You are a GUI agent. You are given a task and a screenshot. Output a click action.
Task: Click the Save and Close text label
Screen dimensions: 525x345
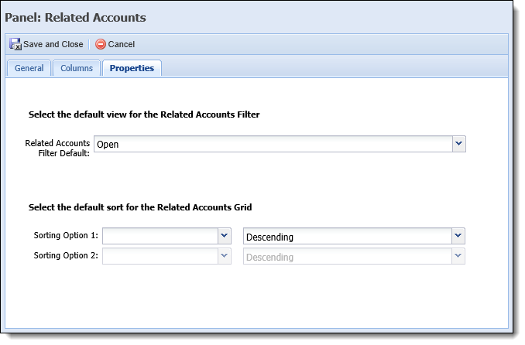[53, 44]
